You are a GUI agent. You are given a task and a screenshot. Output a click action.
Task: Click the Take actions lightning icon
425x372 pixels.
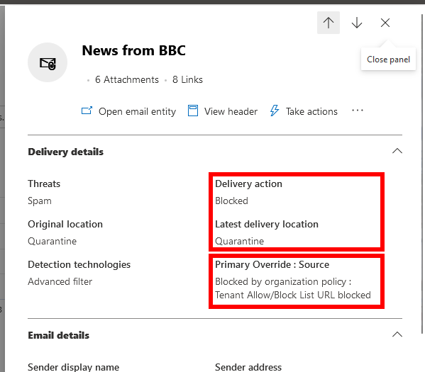[x=275, y=111]
